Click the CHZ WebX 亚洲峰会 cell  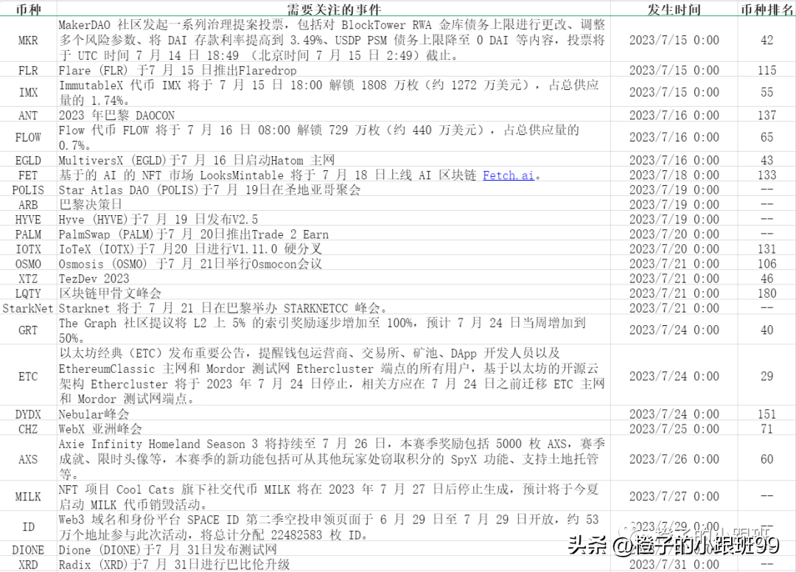coord(334,428)
